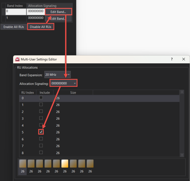Select the highlighted sixth RU block
The height and width of the screenshot is (181, 190).
[65, 164]
